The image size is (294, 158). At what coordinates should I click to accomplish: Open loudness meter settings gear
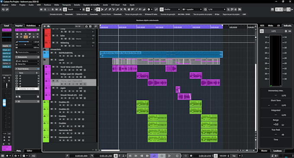pyautogui.click(x=286, y=31)
